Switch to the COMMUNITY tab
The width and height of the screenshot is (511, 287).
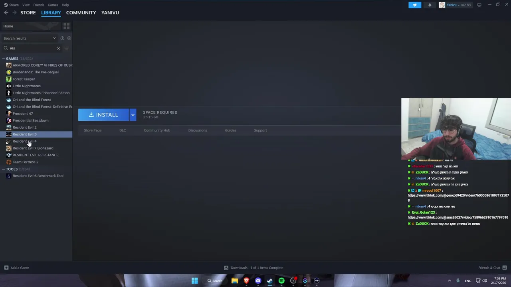tap(81, 12)
